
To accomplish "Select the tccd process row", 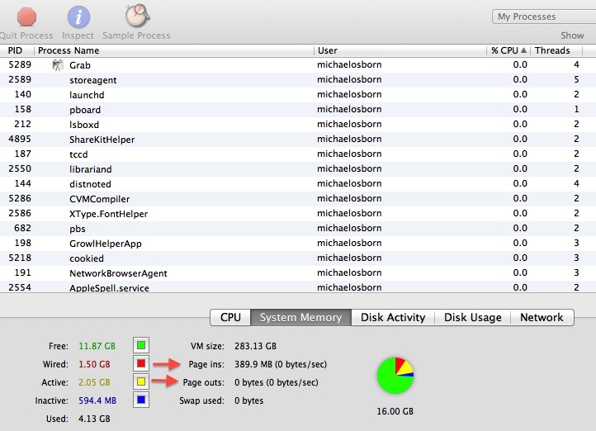I will point(298,154).
